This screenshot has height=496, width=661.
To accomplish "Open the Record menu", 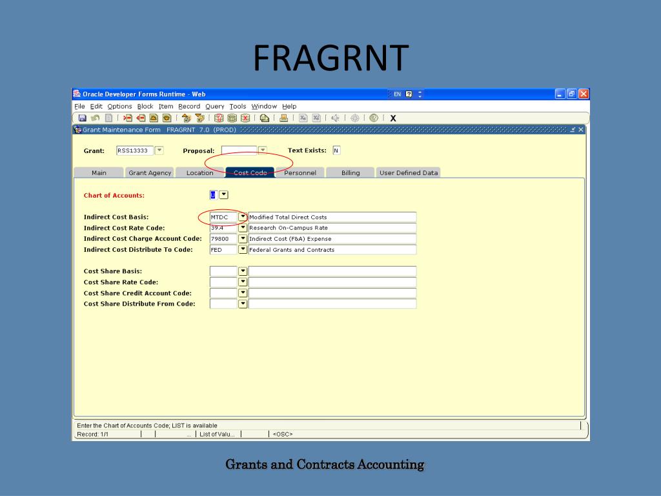I will 189,107.
